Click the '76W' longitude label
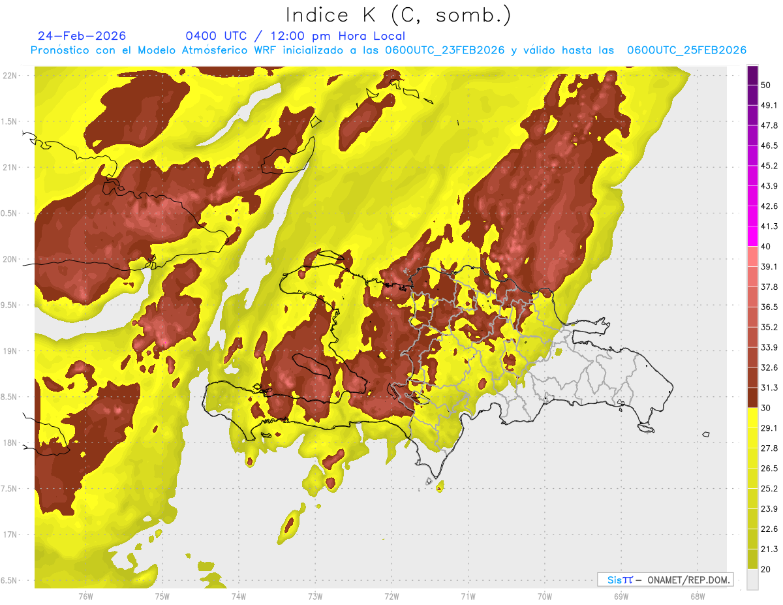The height and width of the screenshot is (605, 783). [85, 597]
